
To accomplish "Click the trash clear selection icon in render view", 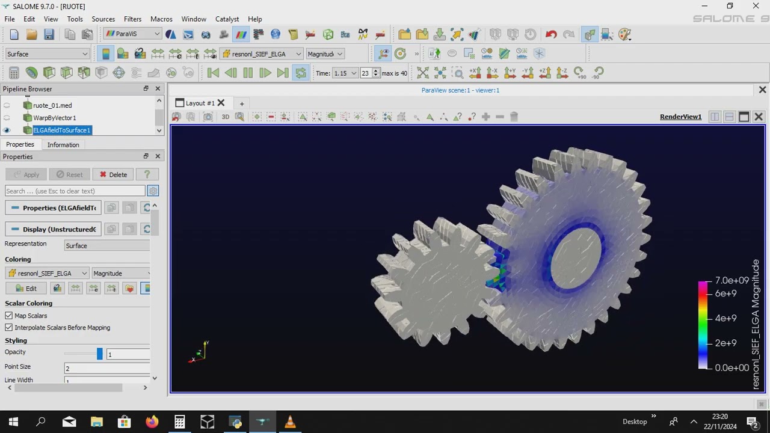I will [x=514, y=117].
